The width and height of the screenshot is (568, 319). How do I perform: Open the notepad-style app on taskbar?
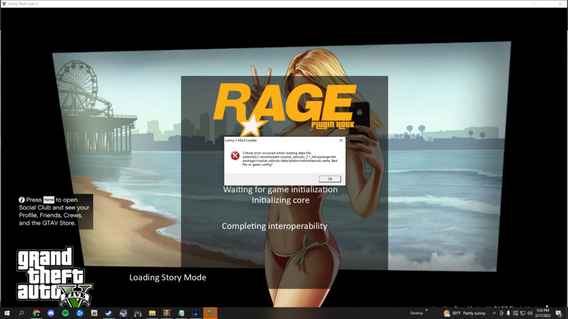(181, 313)
